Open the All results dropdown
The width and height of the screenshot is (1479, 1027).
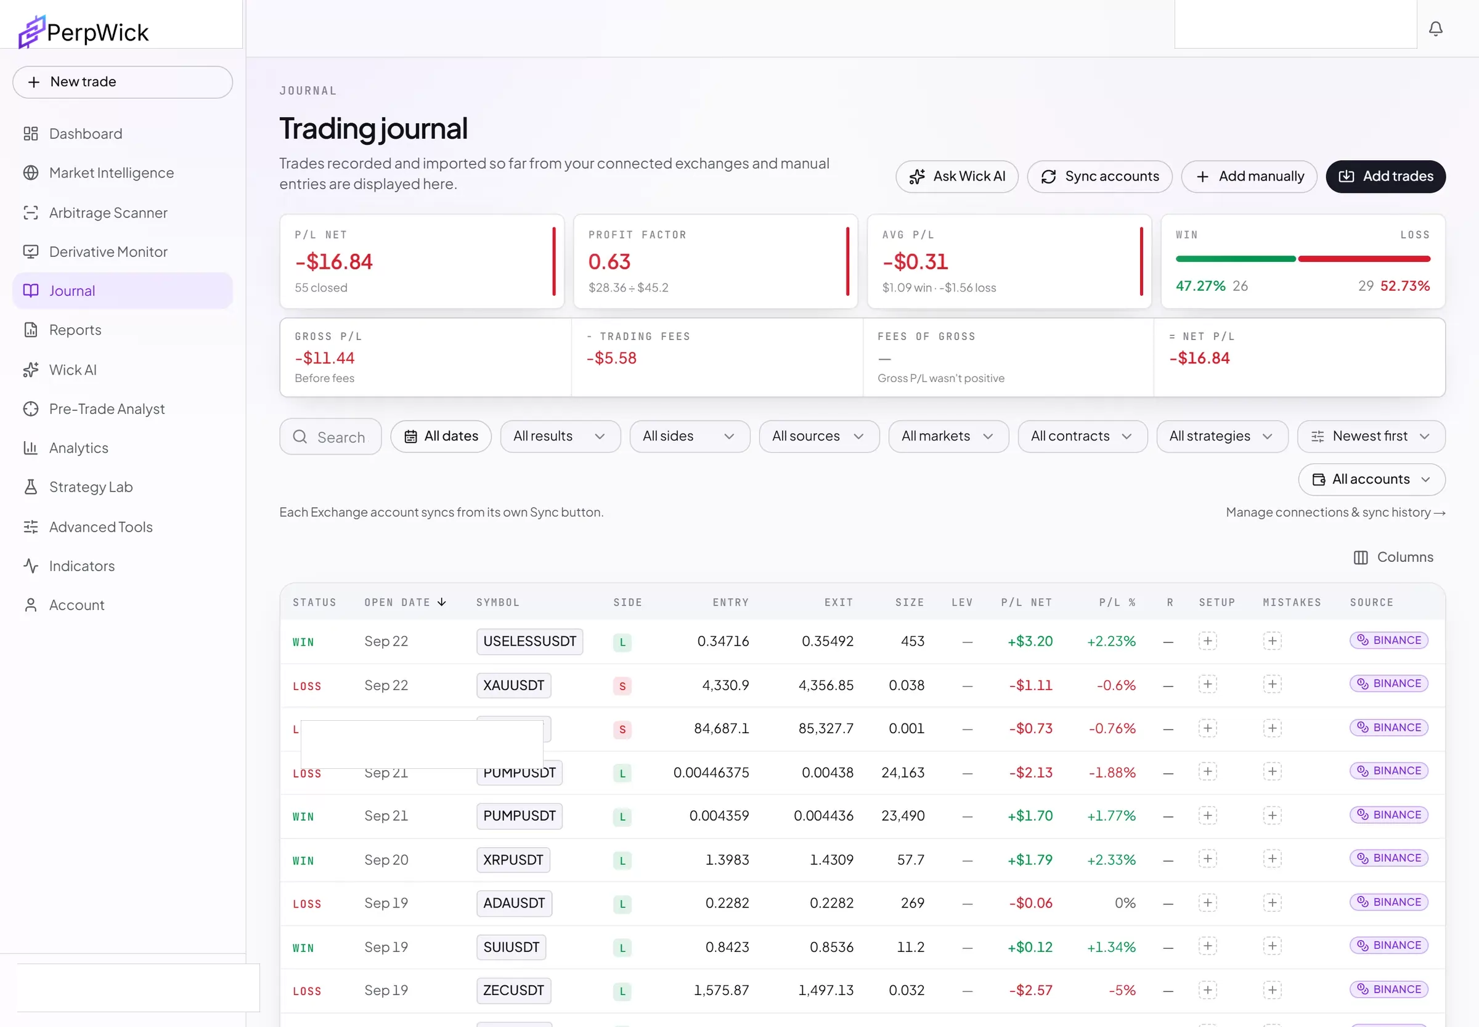click(560, 436)
